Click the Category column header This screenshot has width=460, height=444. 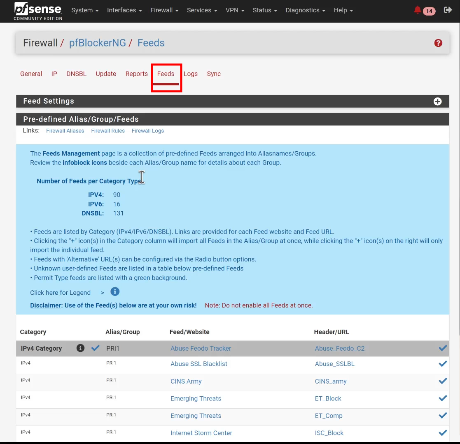(x=33, y=332)
